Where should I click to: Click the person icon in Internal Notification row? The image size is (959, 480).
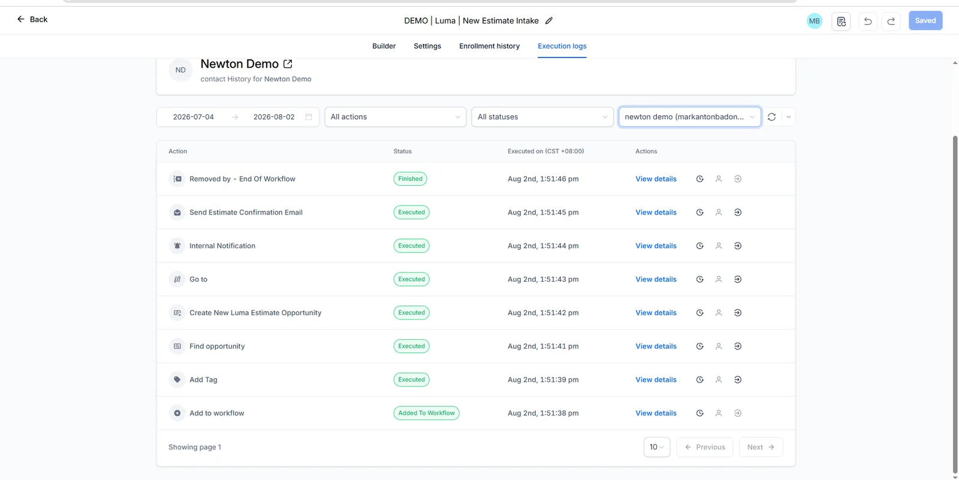tap(719, 246)
